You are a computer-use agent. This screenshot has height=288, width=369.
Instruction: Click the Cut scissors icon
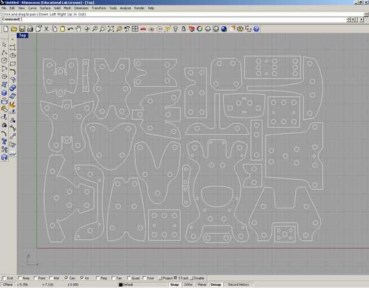pyautogui.click(x=46, y=29)
